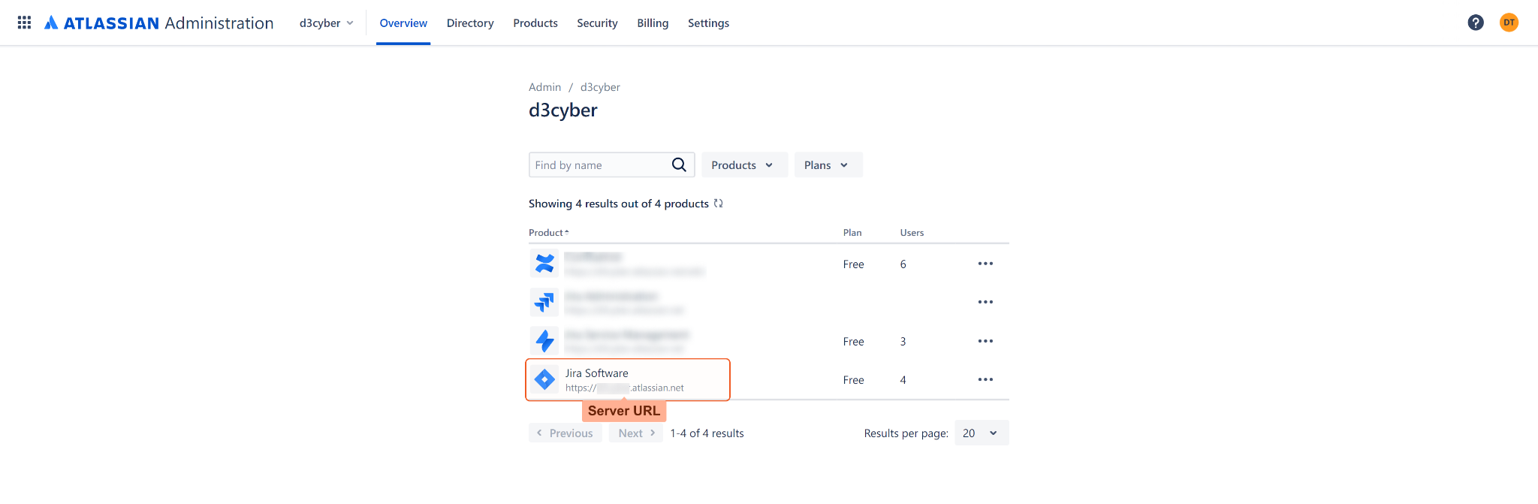This screenshot has height=504, width=1538.
Task: Click the Admin breadcrumb link
Action: pyautogui.click(x=544, y=87)
